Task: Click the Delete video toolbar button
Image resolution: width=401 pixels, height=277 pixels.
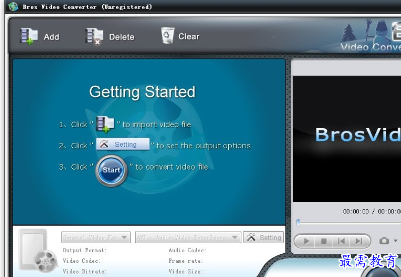Action: tap(110, 37)
